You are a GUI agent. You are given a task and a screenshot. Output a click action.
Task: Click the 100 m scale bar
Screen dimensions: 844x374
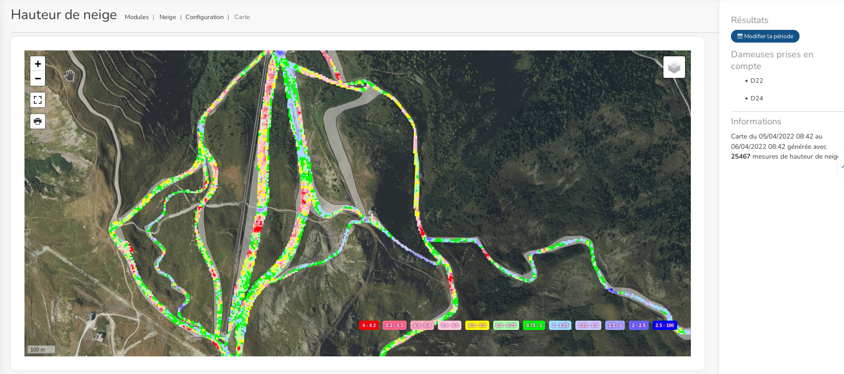point(40,350)
